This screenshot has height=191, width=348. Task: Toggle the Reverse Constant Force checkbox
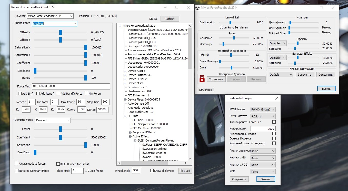pos(17,171)
